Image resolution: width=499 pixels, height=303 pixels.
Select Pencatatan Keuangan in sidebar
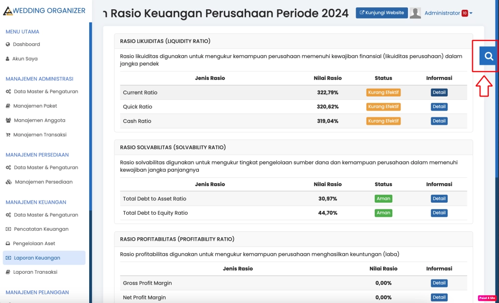[41, 229]
